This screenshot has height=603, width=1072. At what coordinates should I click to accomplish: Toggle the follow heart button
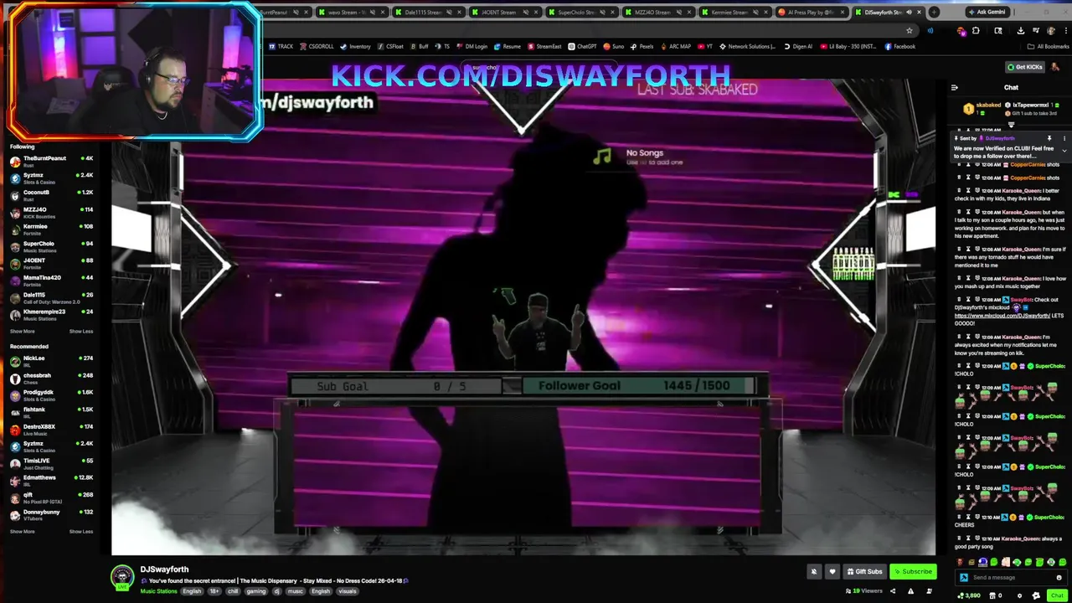pos(832,572)
